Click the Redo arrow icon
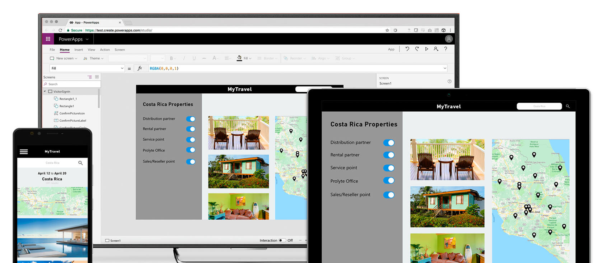 pyautogui.click(x=417, y=49)
